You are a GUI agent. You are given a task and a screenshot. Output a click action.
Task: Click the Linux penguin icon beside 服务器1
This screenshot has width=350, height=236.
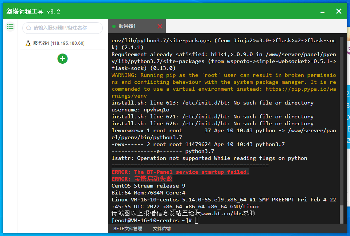coord(28,43)
